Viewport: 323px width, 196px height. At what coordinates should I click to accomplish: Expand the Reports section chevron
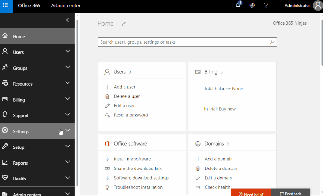pos(68,162)
